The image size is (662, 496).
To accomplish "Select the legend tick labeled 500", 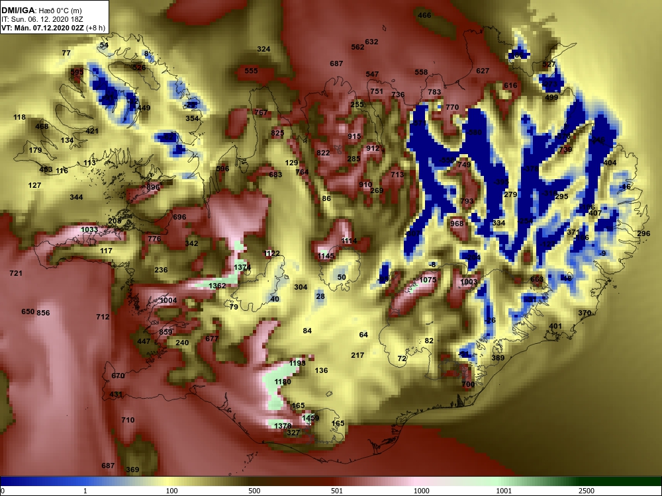I will coord(254,491).
